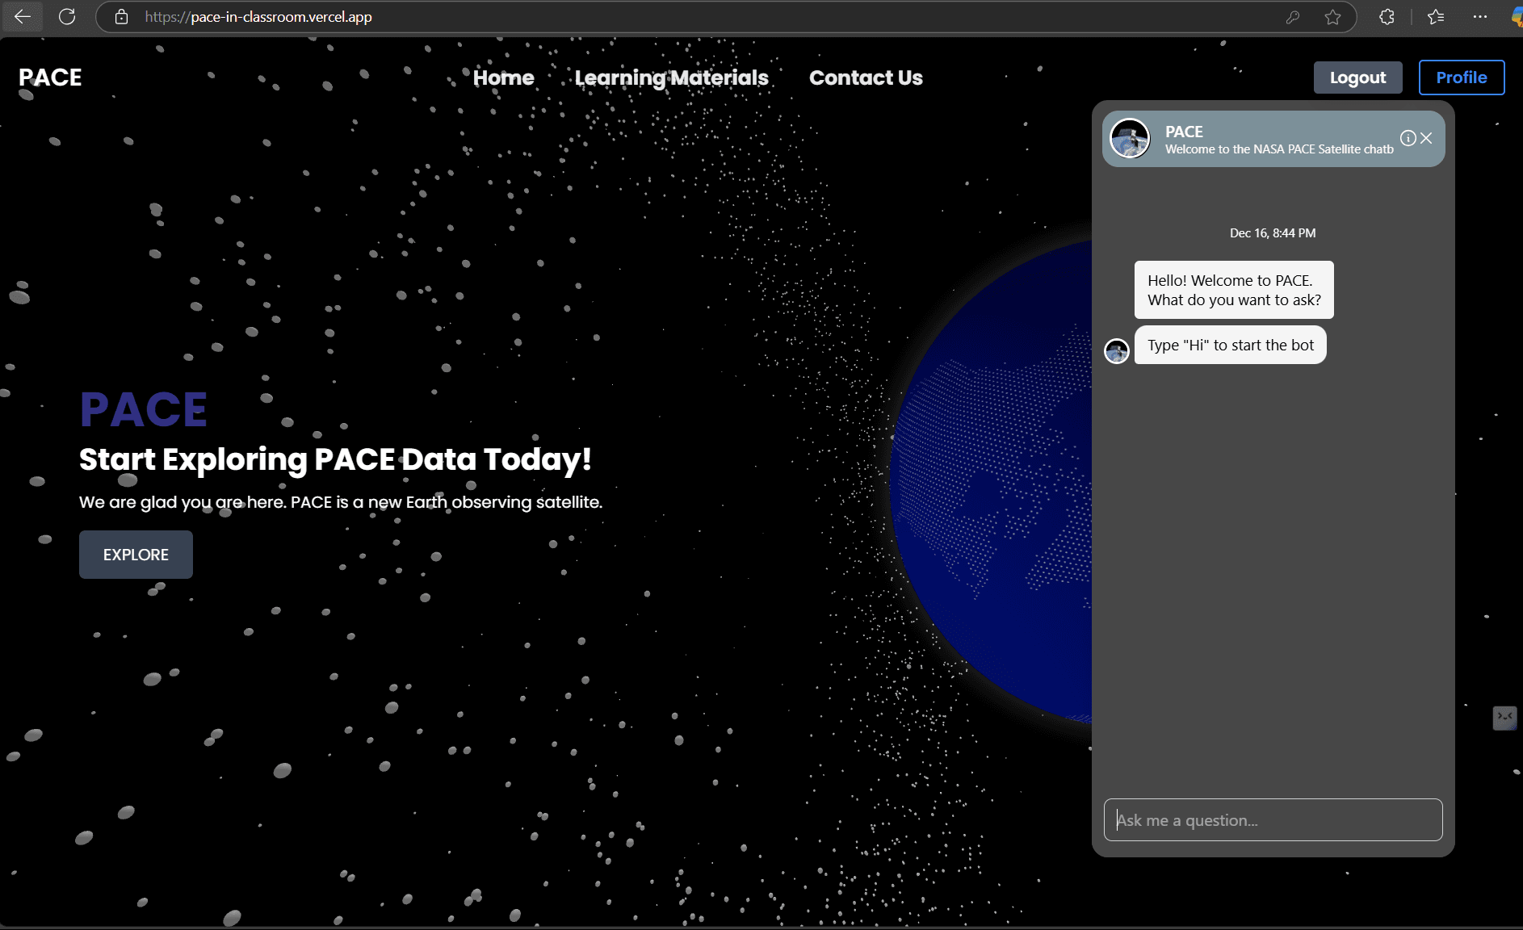Click the small widget icon on right edge
The height and width of the screenshot is (930, 1523).
(1505, 718)
